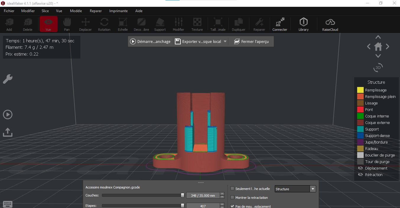
Task: Open the Imprimante menu
Action: (118, 11)
